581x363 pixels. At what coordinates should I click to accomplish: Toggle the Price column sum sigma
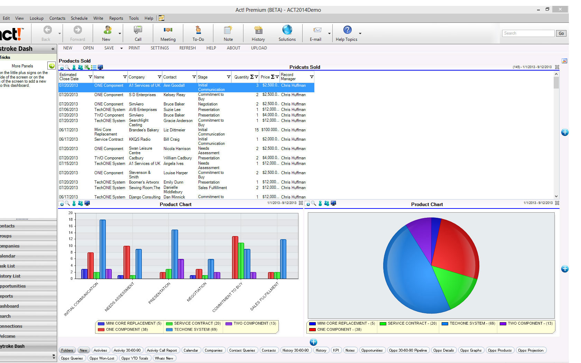pos(273,77)
